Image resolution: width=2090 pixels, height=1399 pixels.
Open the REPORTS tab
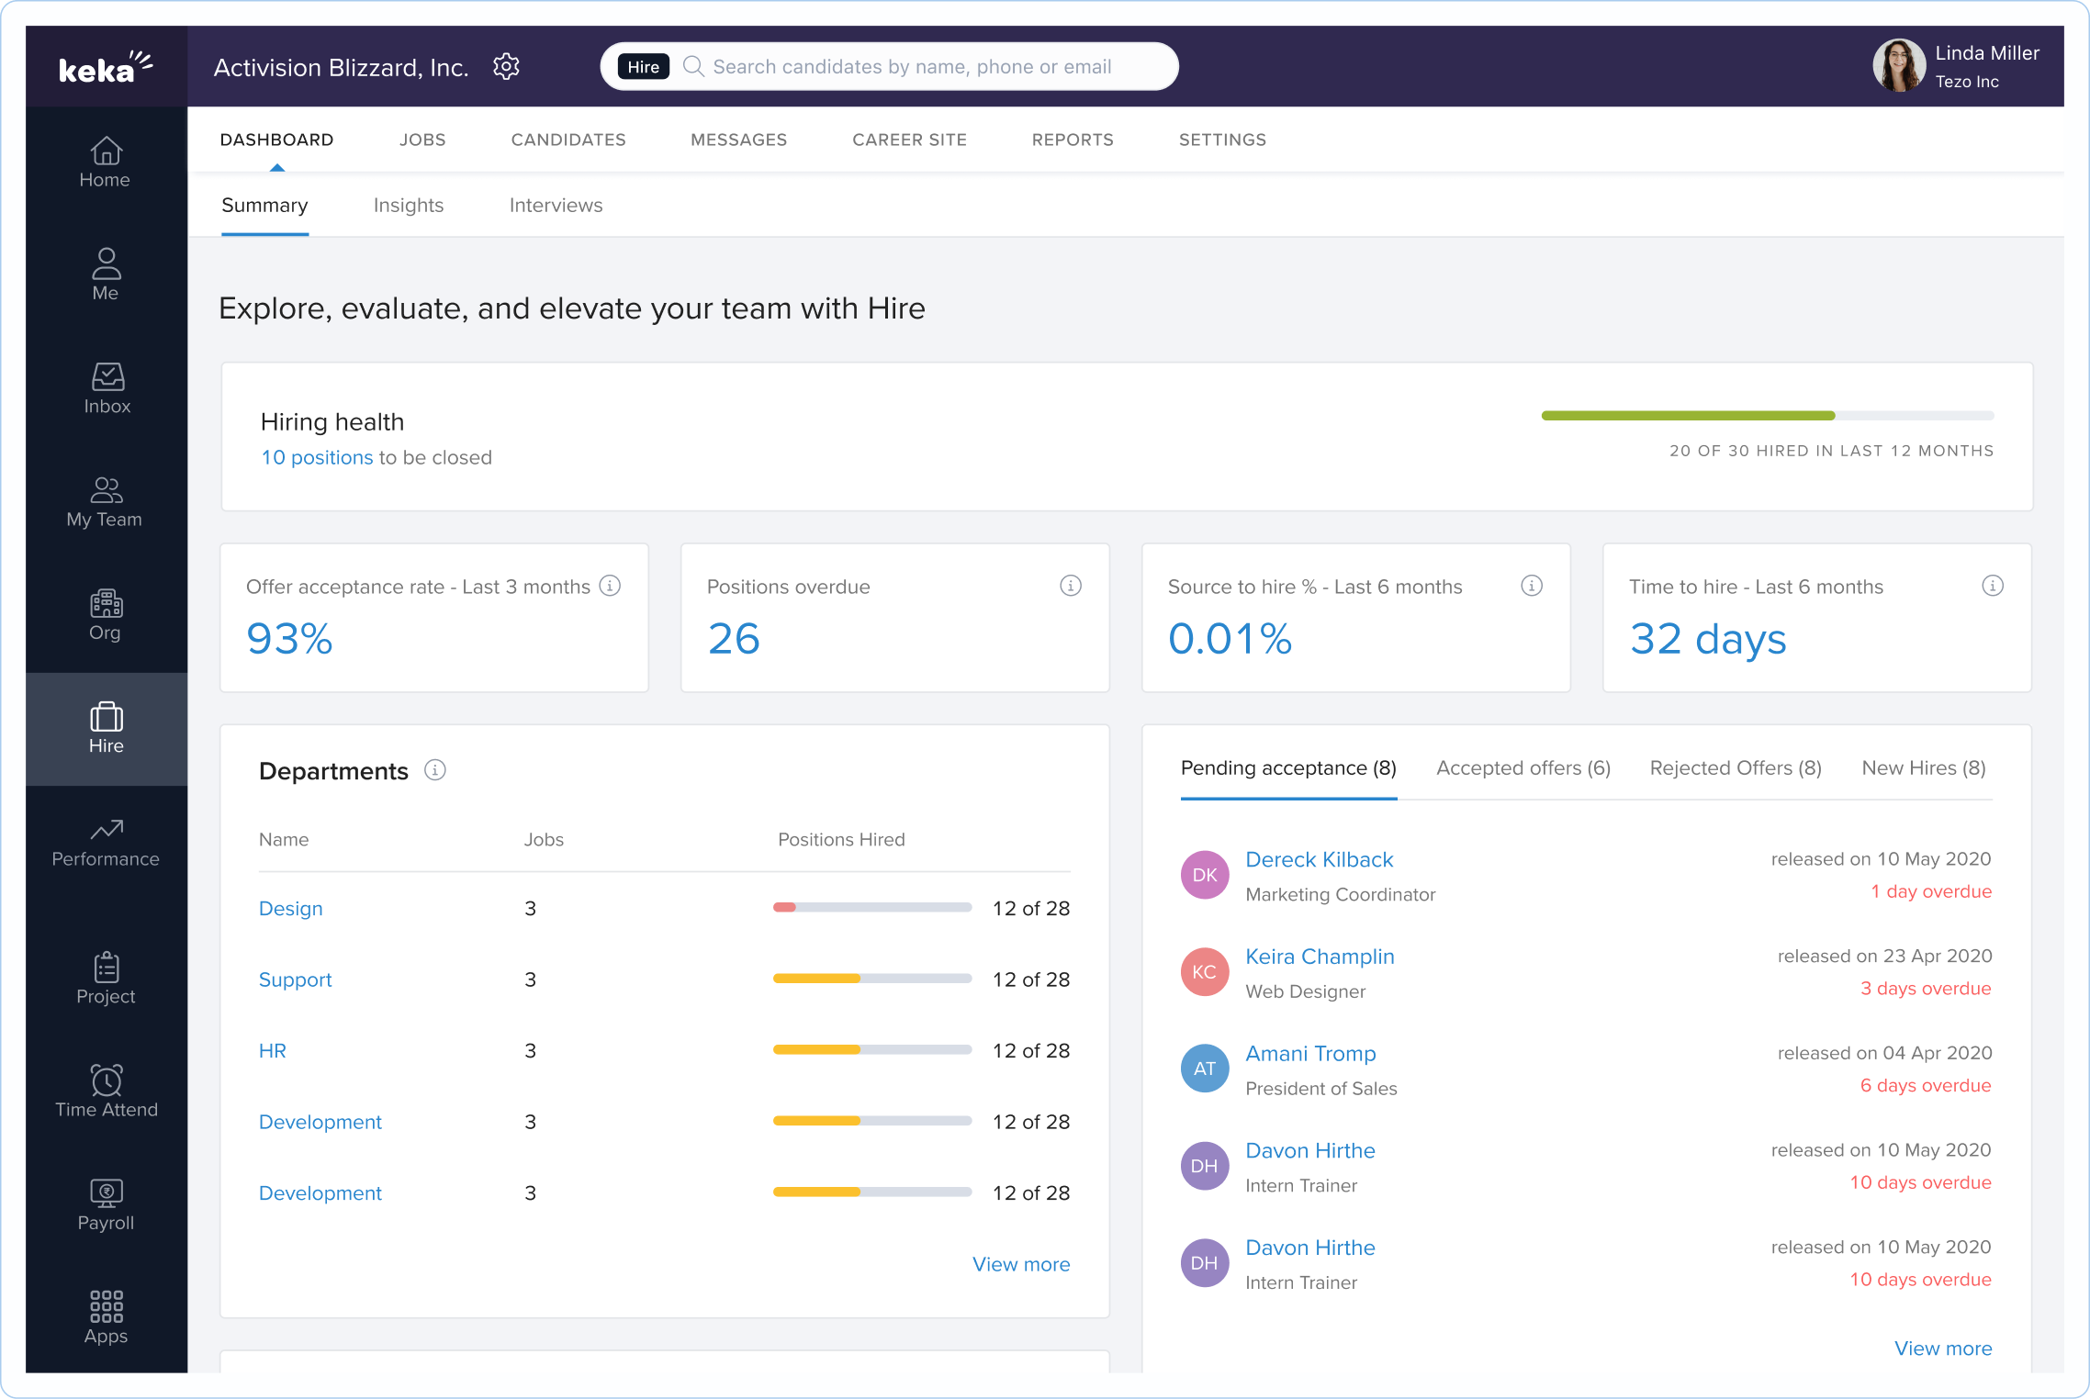(1073, 140)
